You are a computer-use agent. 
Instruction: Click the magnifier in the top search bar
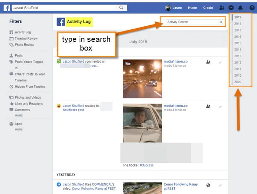pos(121,8)
